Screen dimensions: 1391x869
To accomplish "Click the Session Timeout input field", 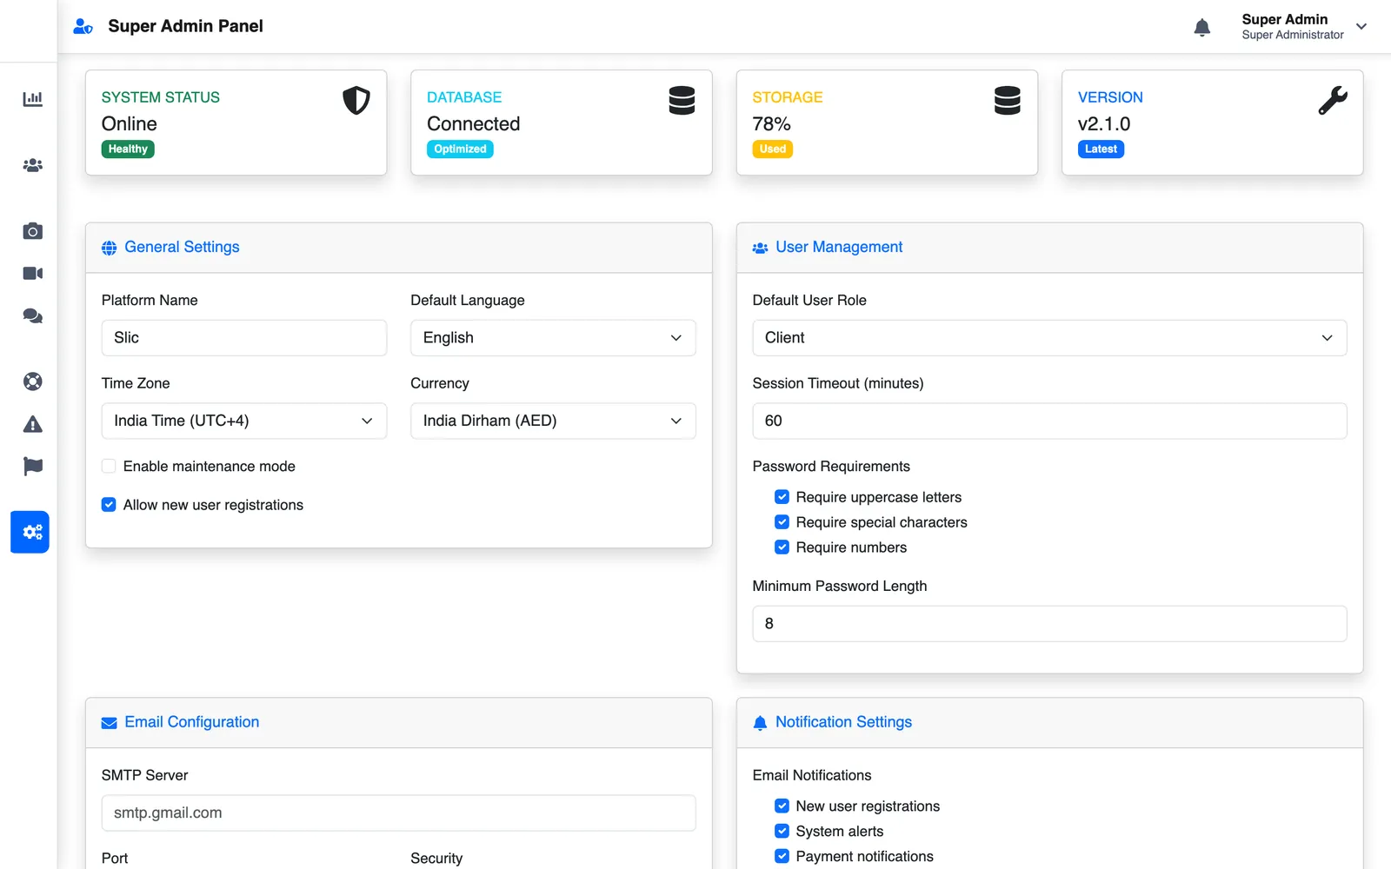I will point(1049,421).
